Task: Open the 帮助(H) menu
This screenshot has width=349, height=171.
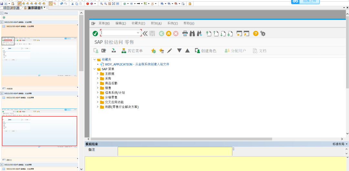Action: point(189,23)
